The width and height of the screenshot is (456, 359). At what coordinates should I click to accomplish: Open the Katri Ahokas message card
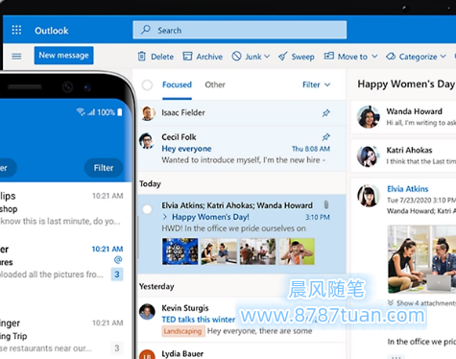pos(403,156)
